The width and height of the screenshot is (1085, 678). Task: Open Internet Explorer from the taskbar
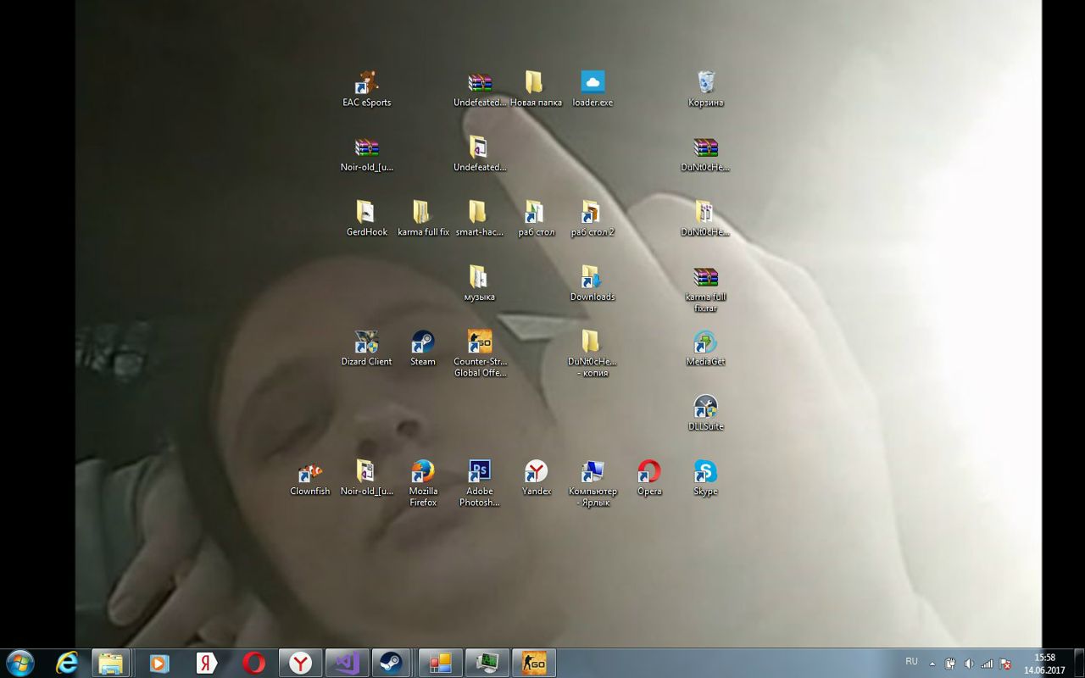pyautogui.click(x=67, y=663)
